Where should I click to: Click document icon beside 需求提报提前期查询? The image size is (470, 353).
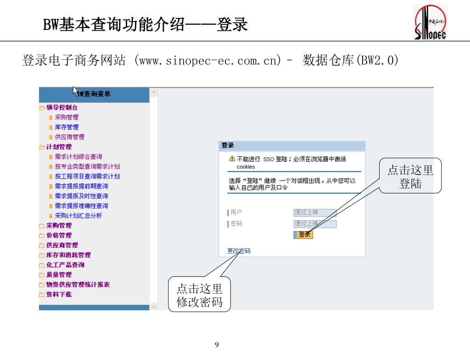click(51, 187)
